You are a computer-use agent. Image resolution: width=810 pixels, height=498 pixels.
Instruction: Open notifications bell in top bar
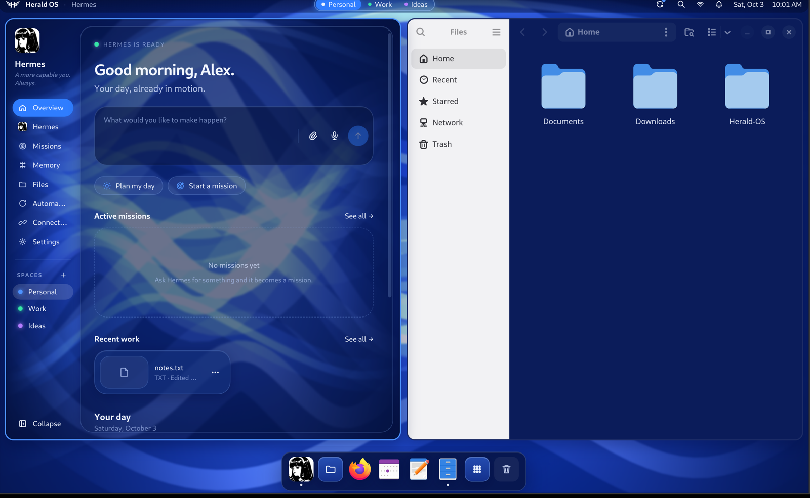(719, 5)
